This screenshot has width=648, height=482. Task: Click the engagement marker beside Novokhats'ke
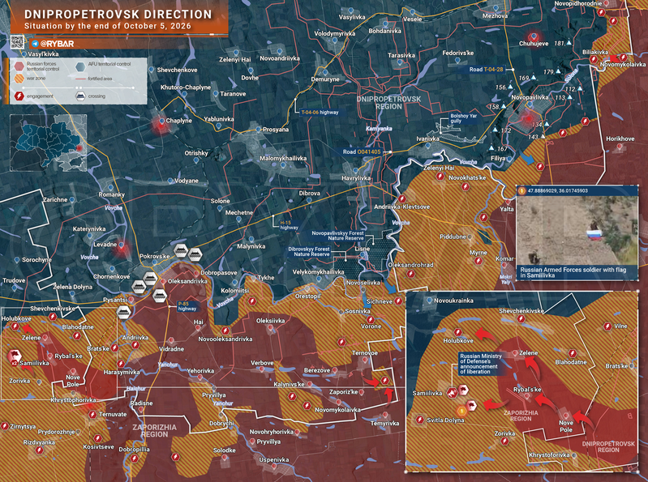point(466,187)
